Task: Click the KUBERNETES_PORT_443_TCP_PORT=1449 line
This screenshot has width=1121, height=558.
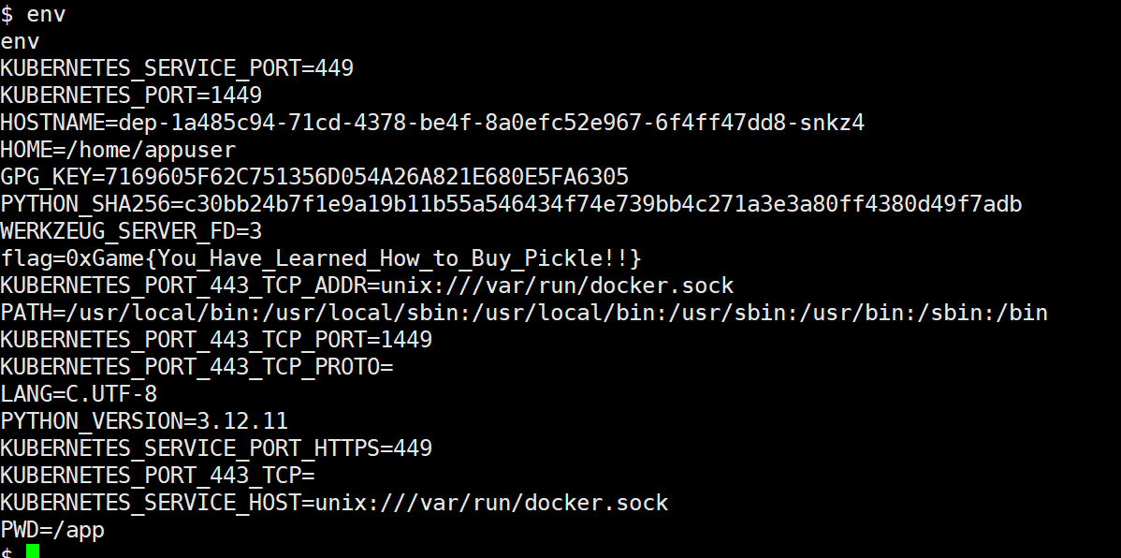Action: pyautogui.click(x=216, y=340)
